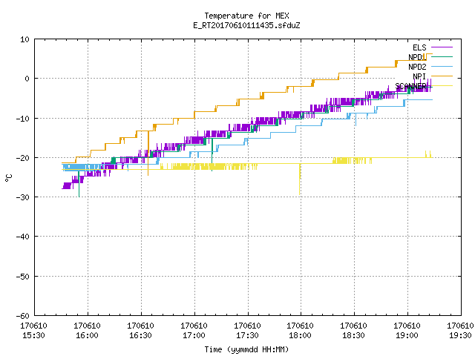Click the orange NPI downward spike after 16:30

148,153
